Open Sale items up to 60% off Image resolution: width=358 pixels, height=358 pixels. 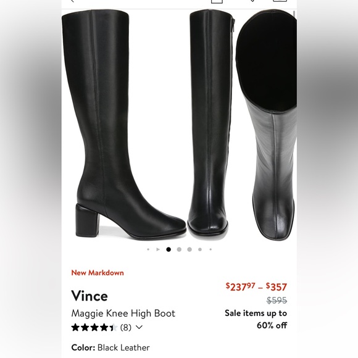pos(256,319)
